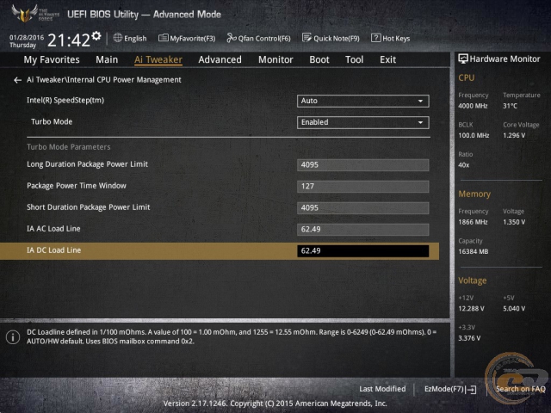Viewport: 551px width, 413px height.
Task: Click Search on FAQ link
Action: click(x=520, y=389)
